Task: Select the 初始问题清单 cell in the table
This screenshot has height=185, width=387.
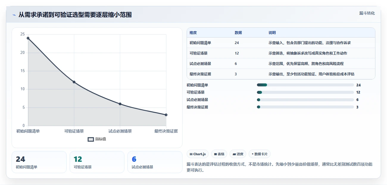Action: tap(200, 43)
